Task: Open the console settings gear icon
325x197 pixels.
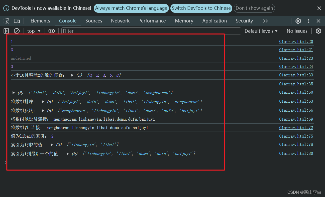Action: 318,31
